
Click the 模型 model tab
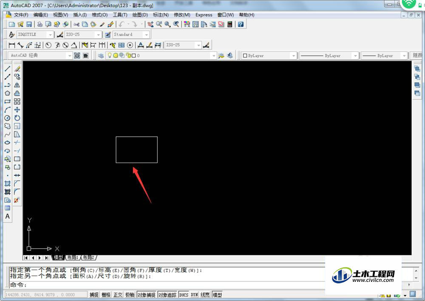pyautogui.click(x=58, y=258)
